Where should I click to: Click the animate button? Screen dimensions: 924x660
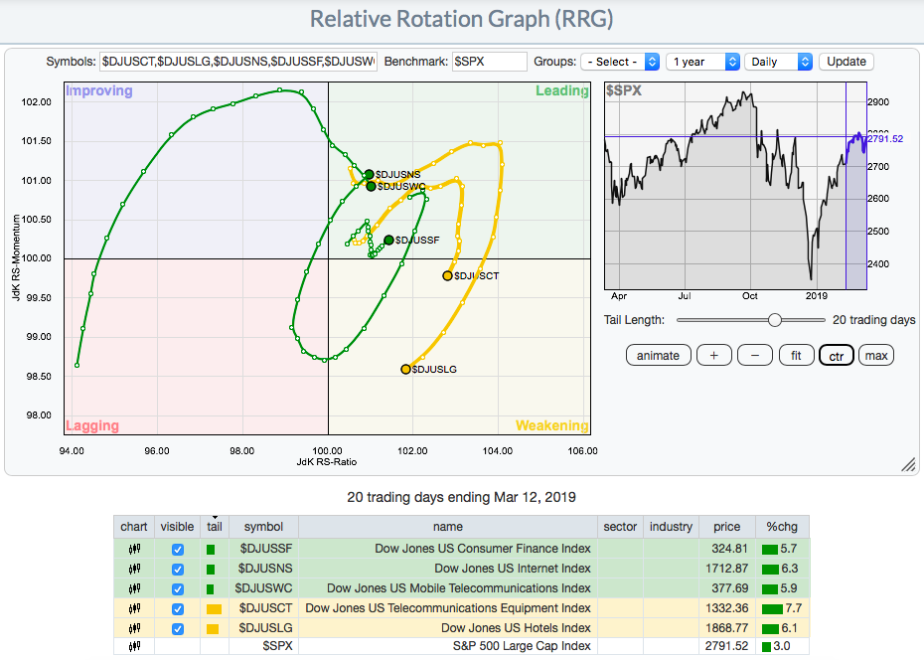coord(658,355)
